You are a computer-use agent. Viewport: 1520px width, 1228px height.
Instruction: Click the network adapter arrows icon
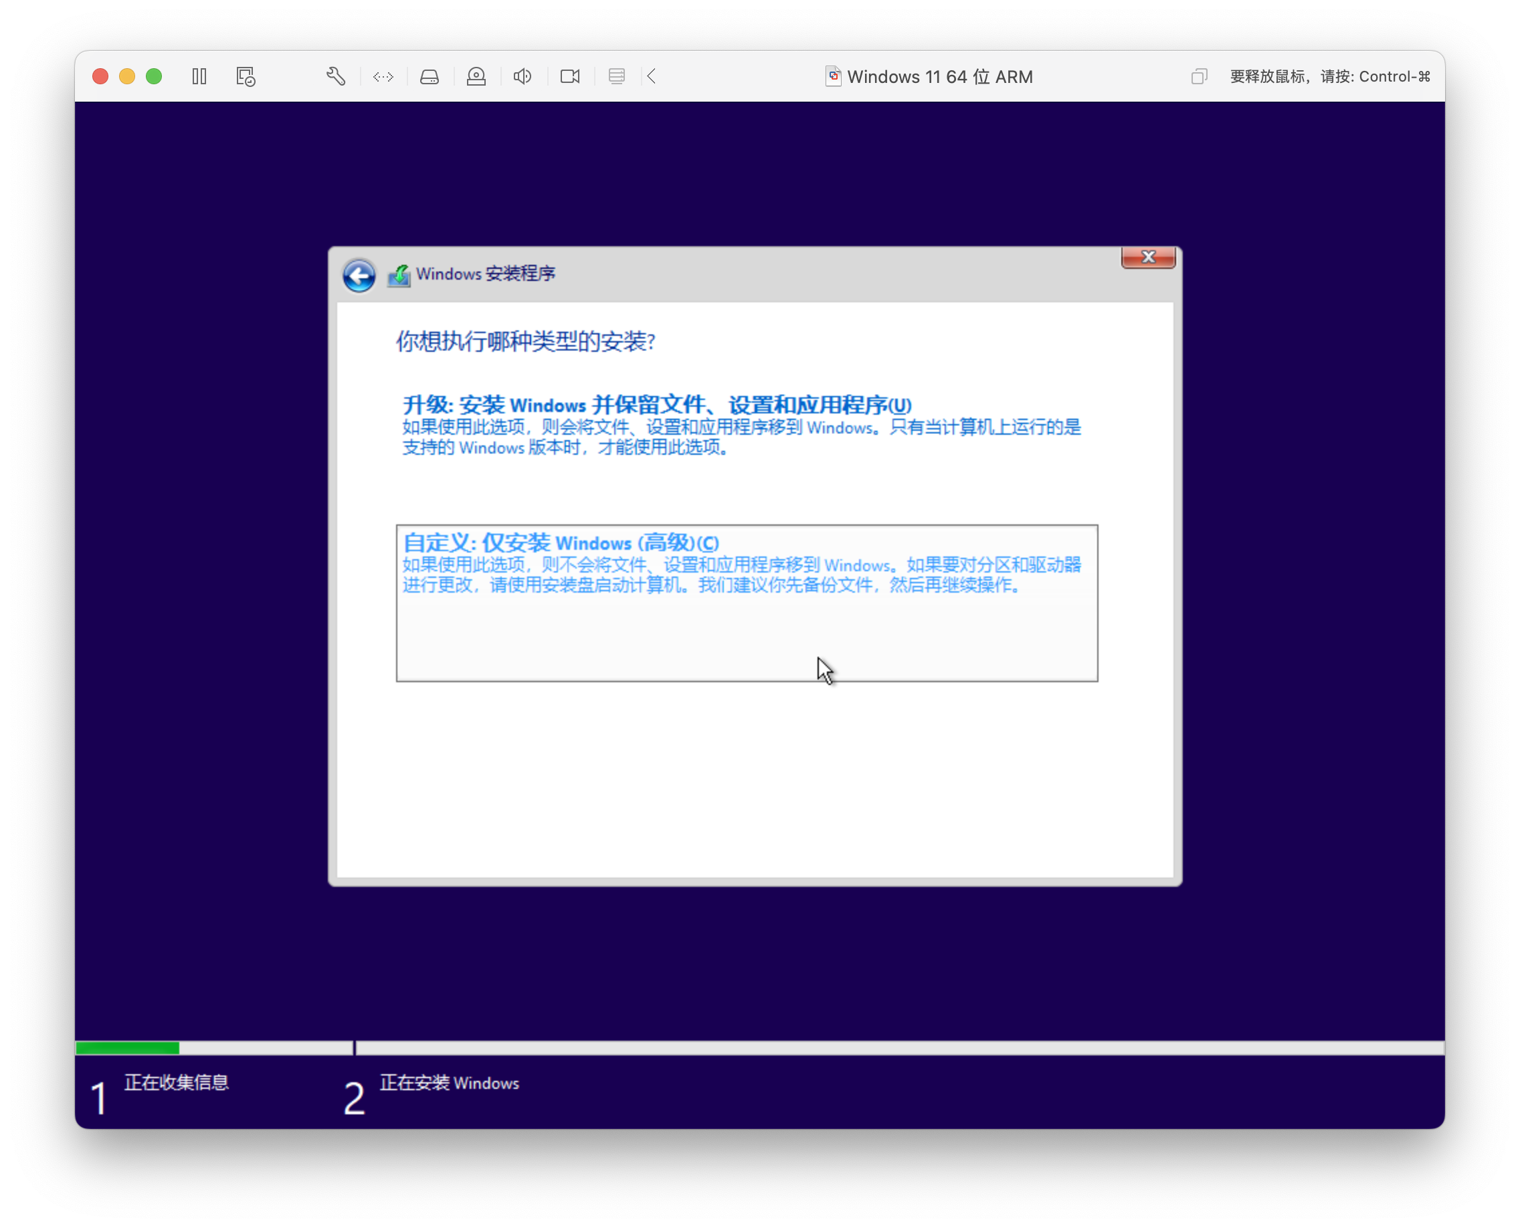click(x=383, y=76)
